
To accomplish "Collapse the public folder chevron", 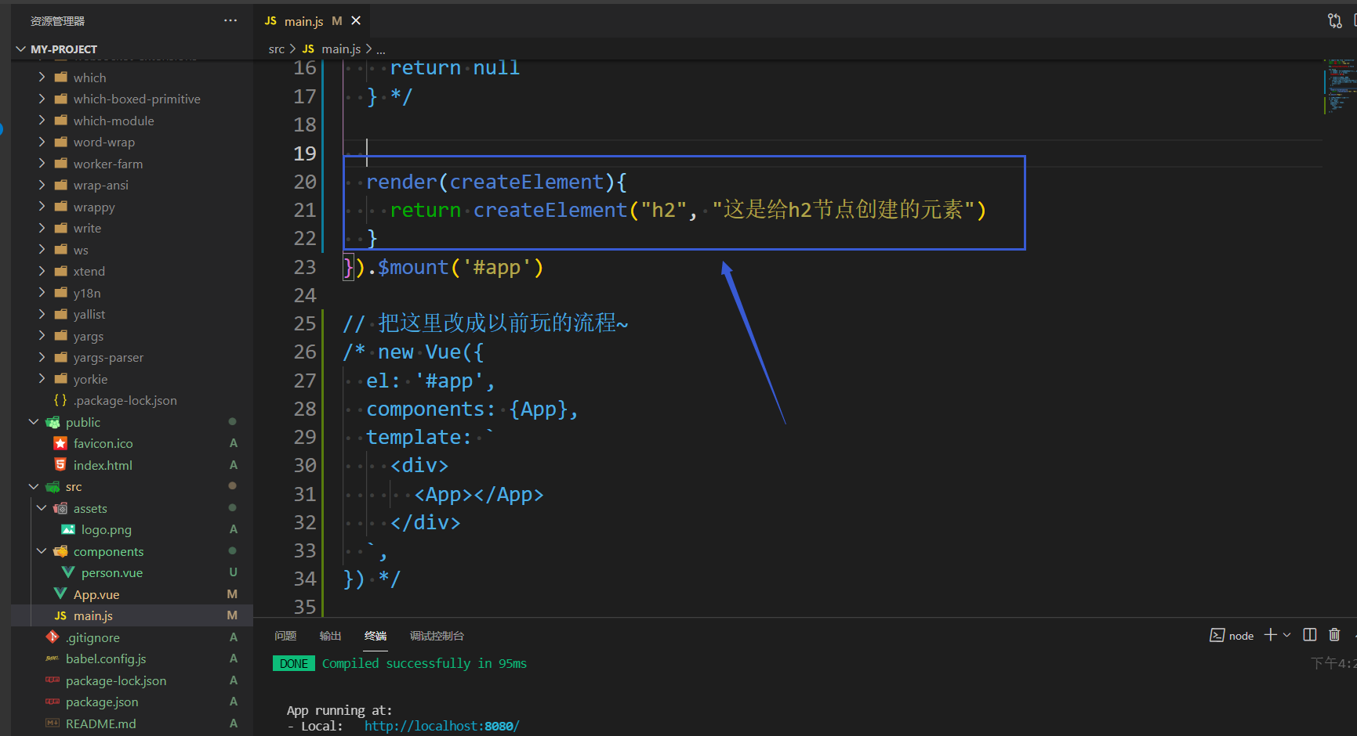I will pyautogui.click(x=34, y=422).
